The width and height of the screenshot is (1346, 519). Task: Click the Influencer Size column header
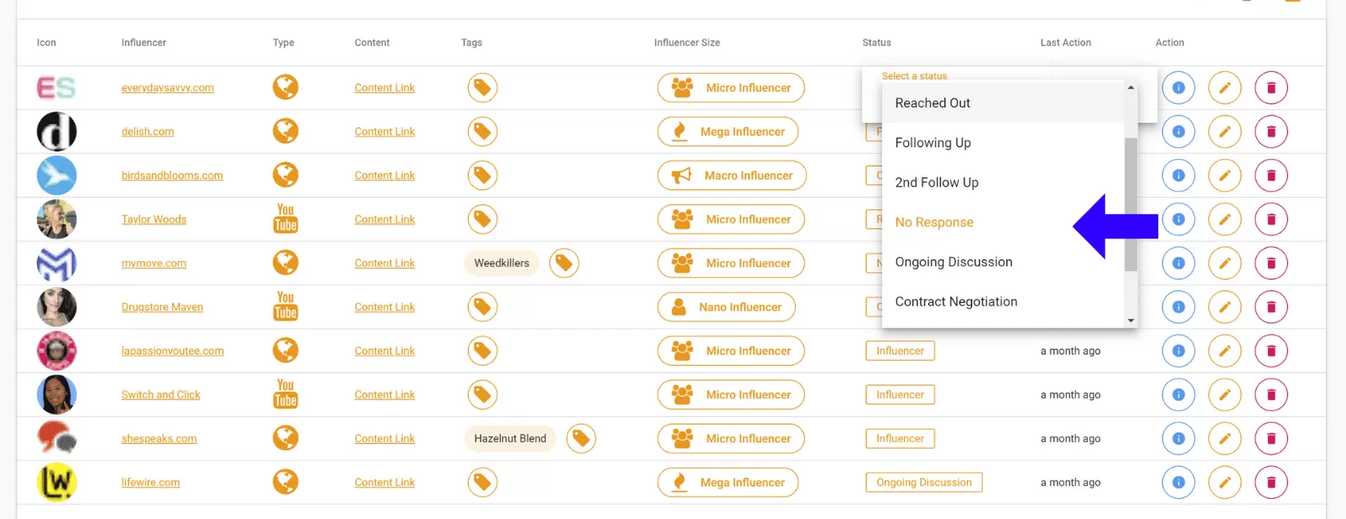pos(687,43)
